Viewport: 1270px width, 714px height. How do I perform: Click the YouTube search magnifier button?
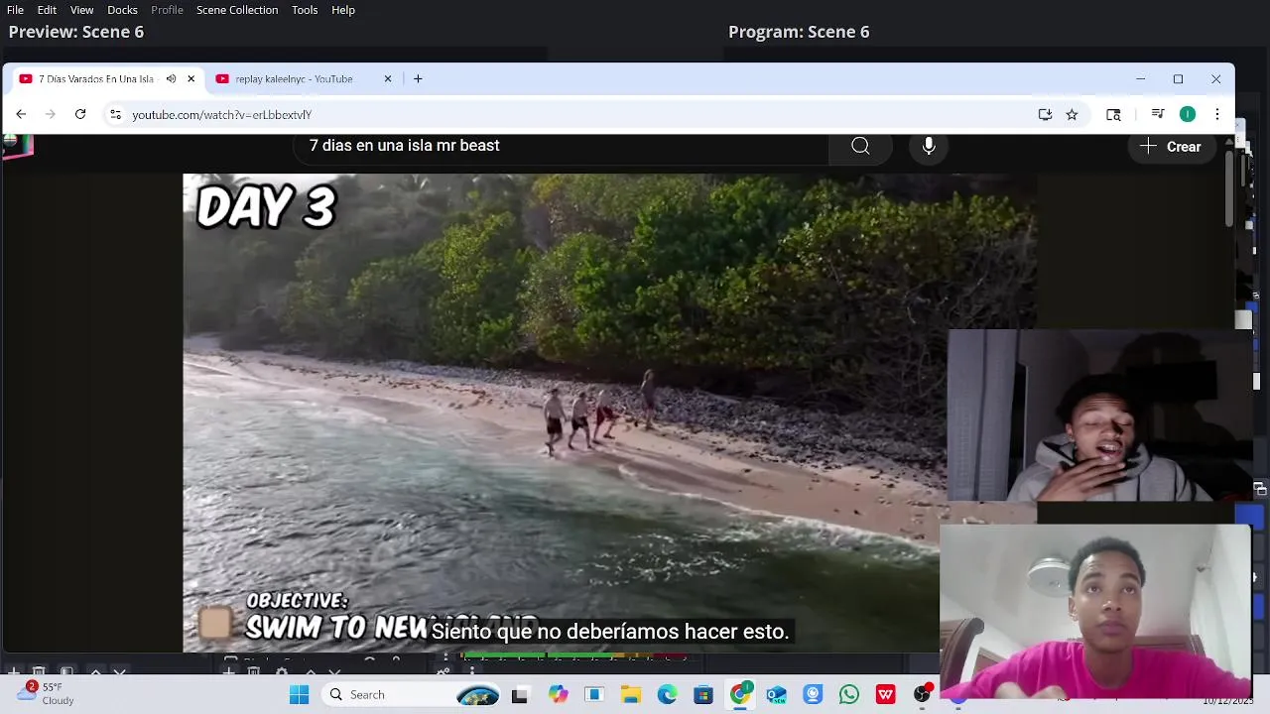[x=860, y=147]
